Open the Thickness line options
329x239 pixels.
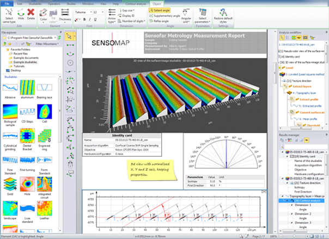(x=65, y=15)
